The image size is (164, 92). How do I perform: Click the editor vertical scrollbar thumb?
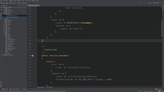tap(162, 29)
